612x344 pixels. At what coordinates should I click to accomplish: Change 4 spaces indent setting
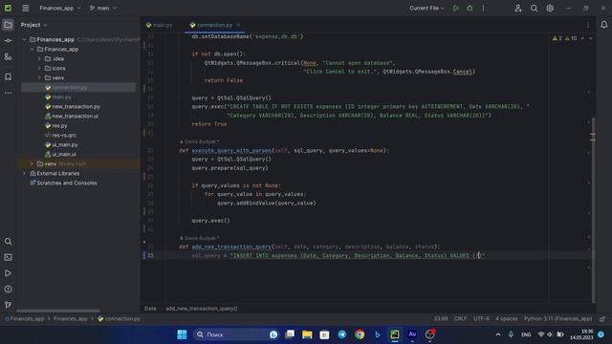tap(506, 318)
